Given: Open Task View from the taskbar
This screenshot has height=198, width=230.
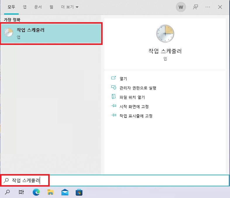Looking at the screenshot, I should click(21, 192).
